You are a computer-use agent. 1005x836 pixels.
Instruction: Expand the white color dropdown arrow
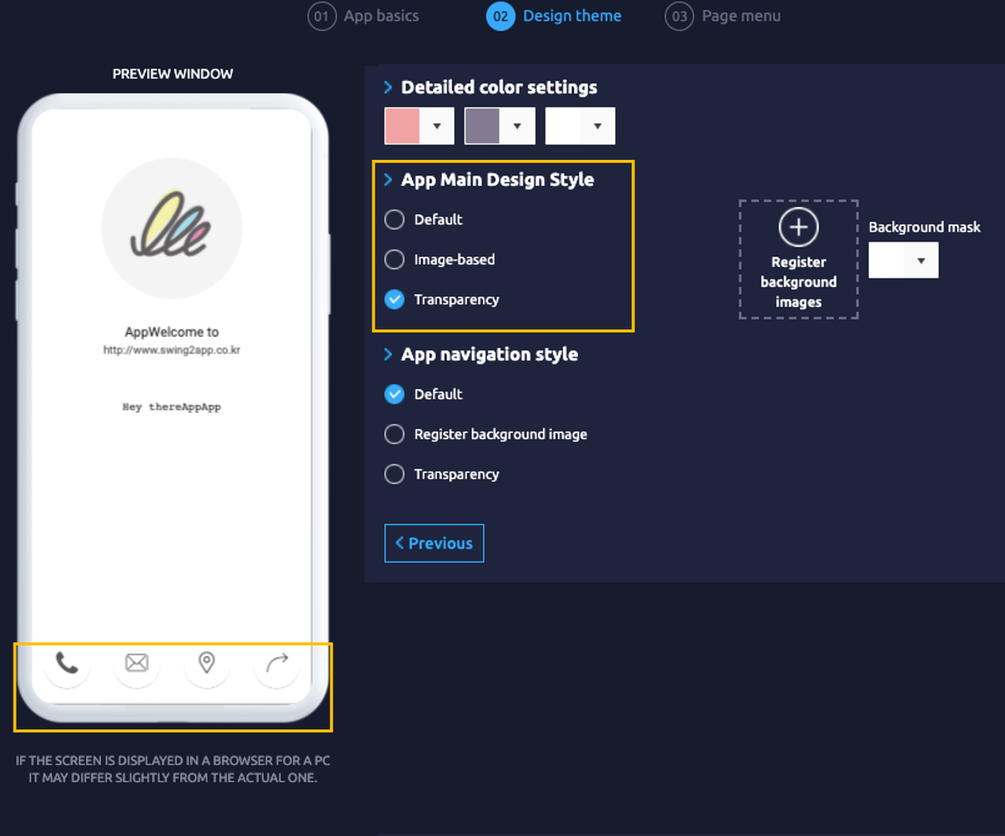click(597, 126)
